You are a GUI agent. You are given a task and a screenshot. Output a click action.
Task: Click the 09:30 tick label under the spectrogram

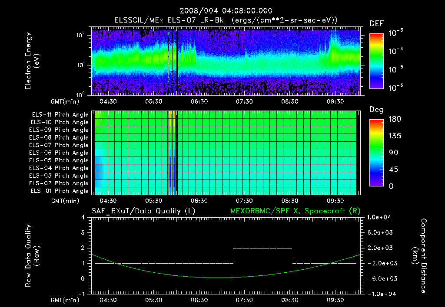coord(335,101)
